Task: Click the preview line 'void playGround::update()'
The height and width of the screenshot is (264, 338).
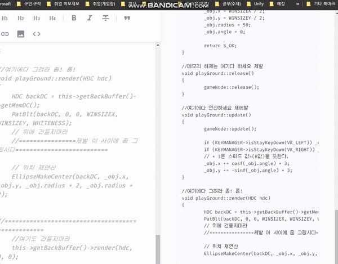Action: pyautogui.click(x=216, y=115)
